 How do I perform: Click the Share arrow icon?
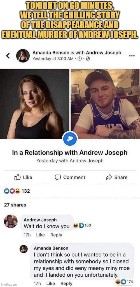pyautogui.click(x=109, y=177)
